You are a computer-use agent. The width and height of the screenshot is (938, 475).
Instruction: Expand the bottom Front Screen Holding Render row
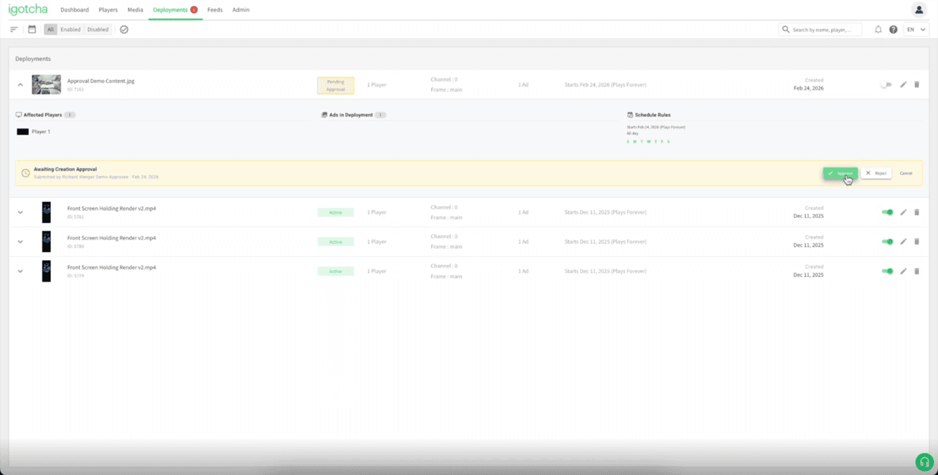coord(20,271)
